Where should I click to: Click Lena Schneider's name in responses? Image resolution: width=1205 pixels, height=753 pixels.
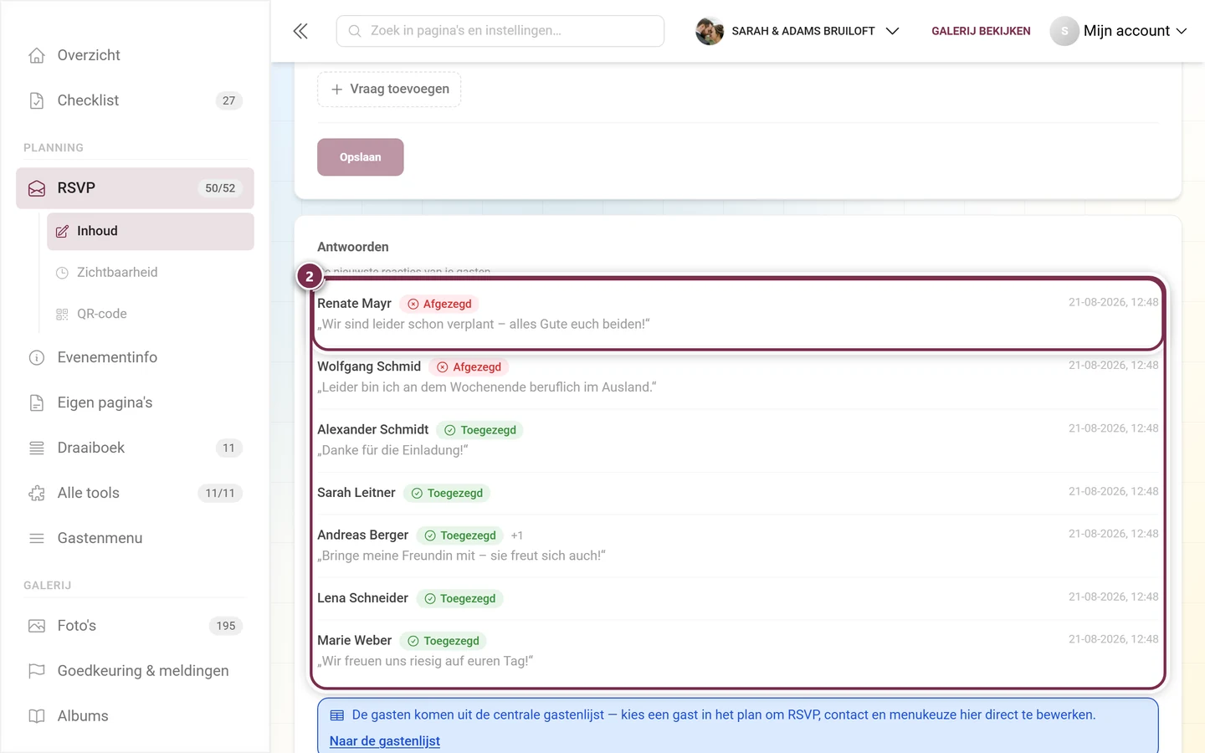[x=362, y=598]
